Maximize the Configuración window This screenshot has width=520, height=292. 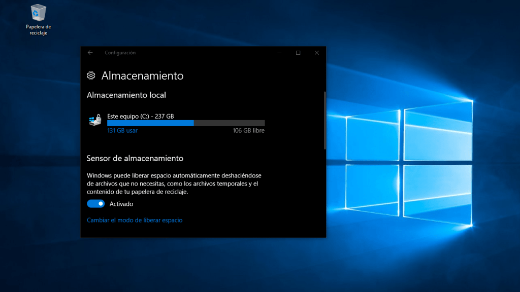coord(298,53)
